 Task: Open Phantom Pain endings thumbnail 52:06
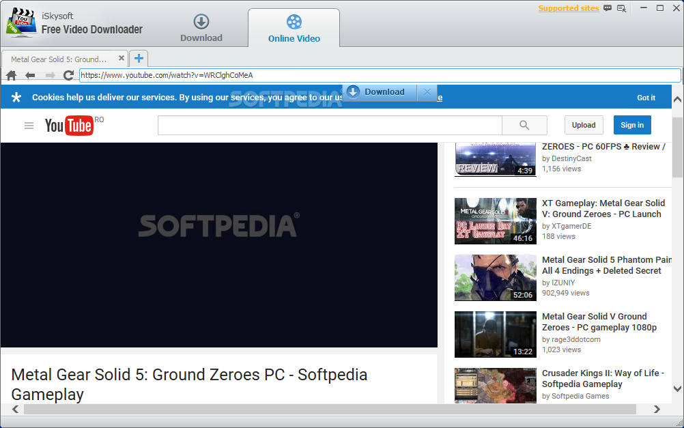point(495,278)
